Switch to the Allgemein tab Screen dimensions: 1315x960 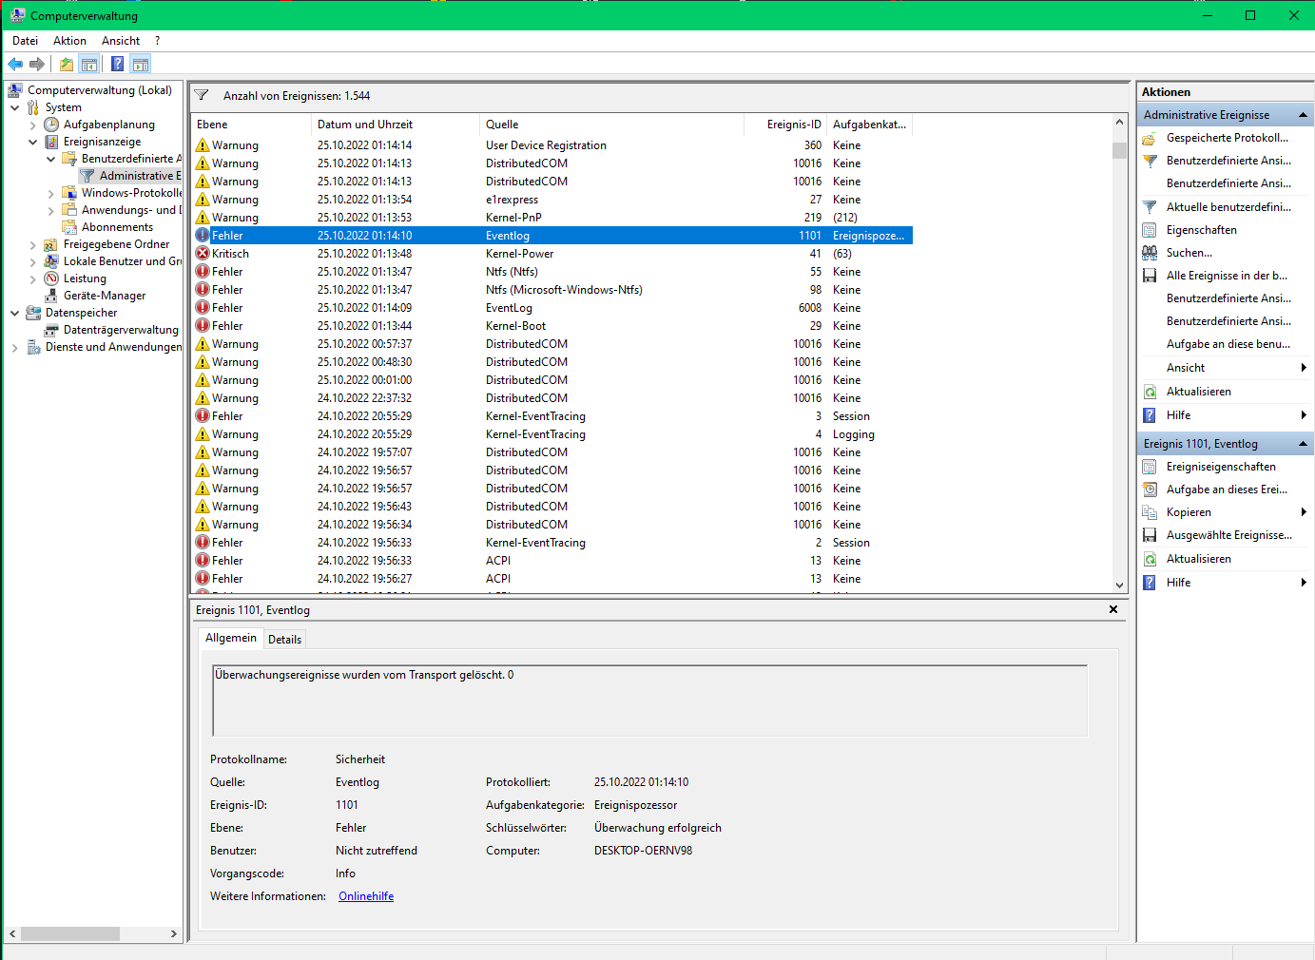coord(231,638)
